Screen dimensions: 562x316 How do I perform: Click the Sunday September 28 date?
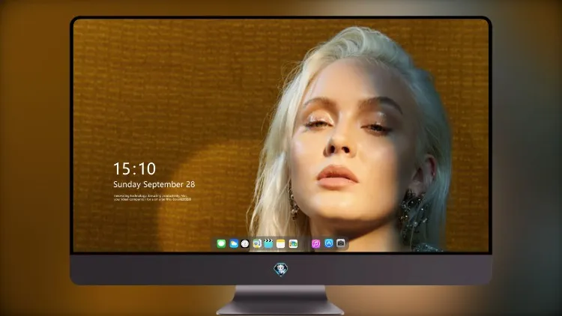(x=154, y=184)
